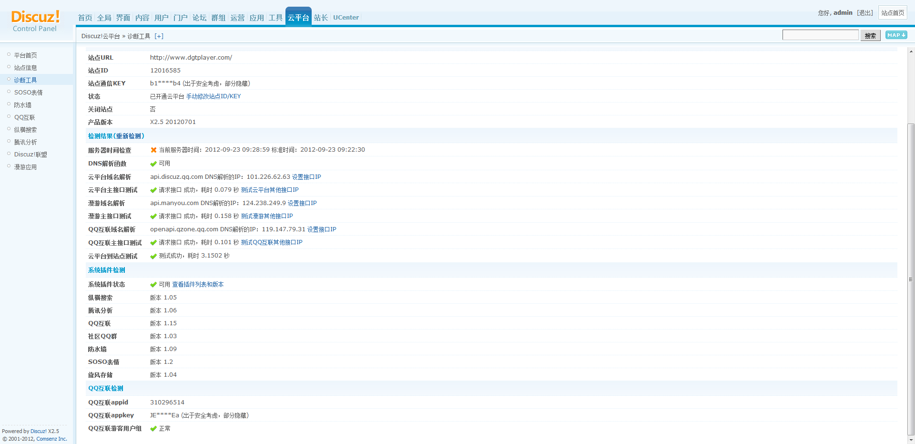Screen dimensions: 915x444
Task: Click the red X server time error icon
Action: [153, 150]
